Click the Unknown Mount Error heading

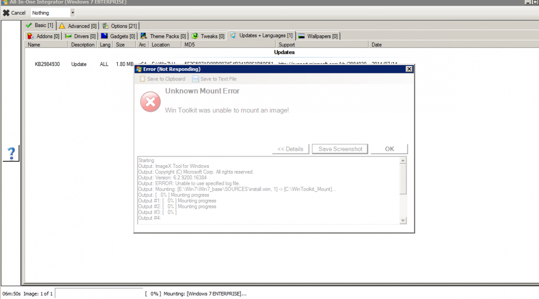(202, 91)
